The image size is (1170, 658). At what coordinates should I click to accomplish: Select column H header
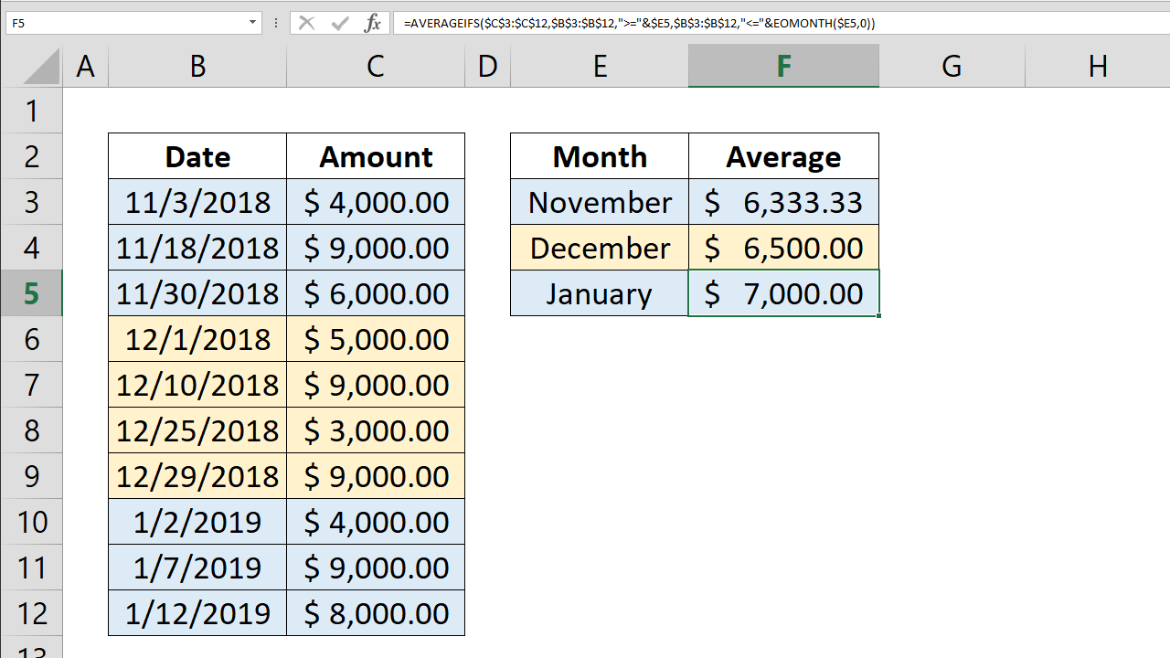[1098, 66]
